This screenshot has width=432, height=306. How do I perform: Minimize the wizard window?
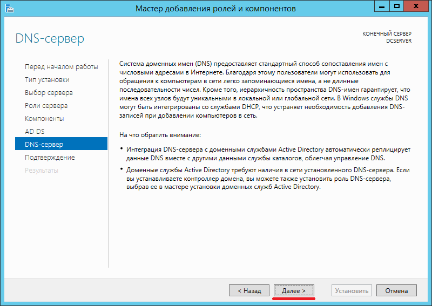tap(382, 6)
